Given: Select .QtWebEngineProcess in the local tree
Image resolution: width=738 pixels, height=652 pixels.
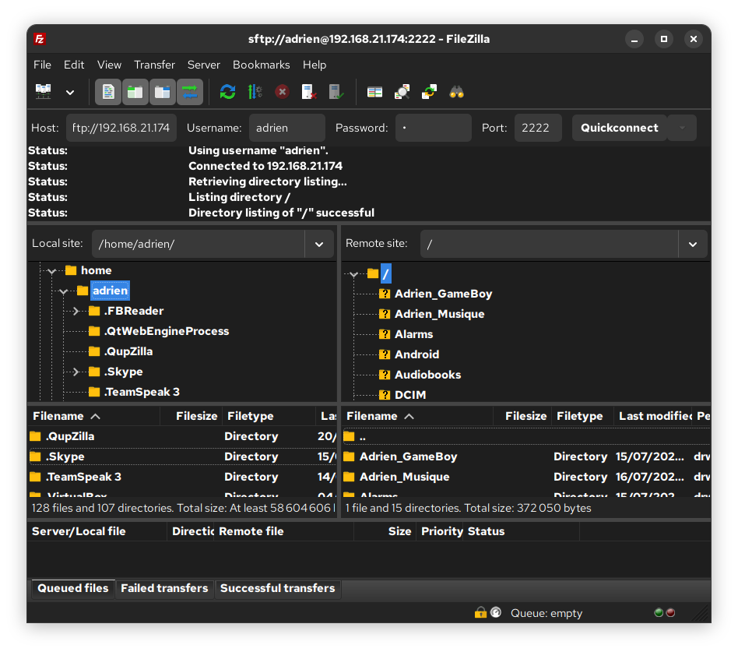Looking at the screenshot, I should point(166,331).
